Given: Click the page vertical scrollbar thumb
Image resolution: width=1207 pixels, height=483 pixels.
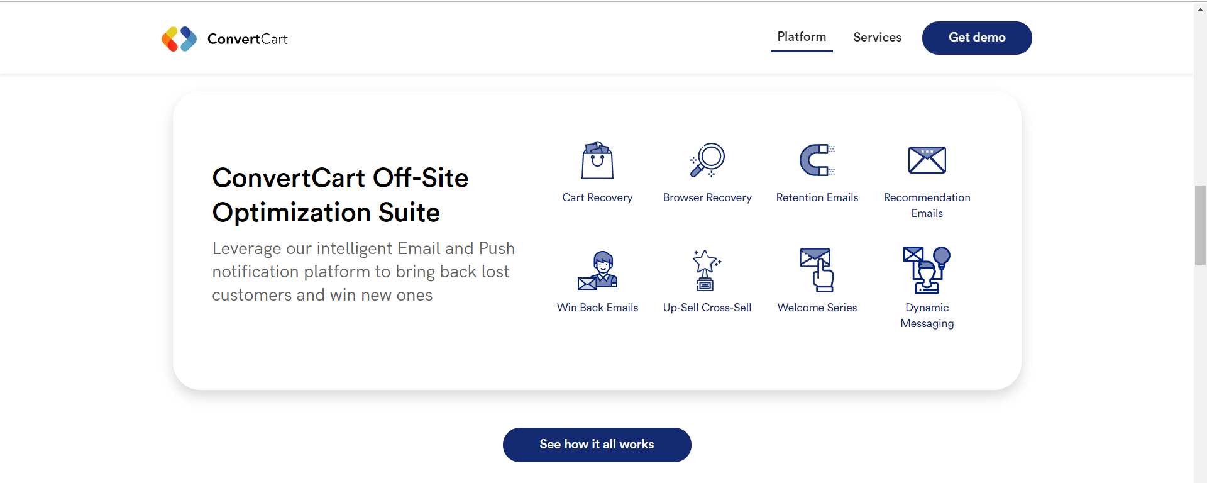Looking at the screenshot, I should 1200,225.
